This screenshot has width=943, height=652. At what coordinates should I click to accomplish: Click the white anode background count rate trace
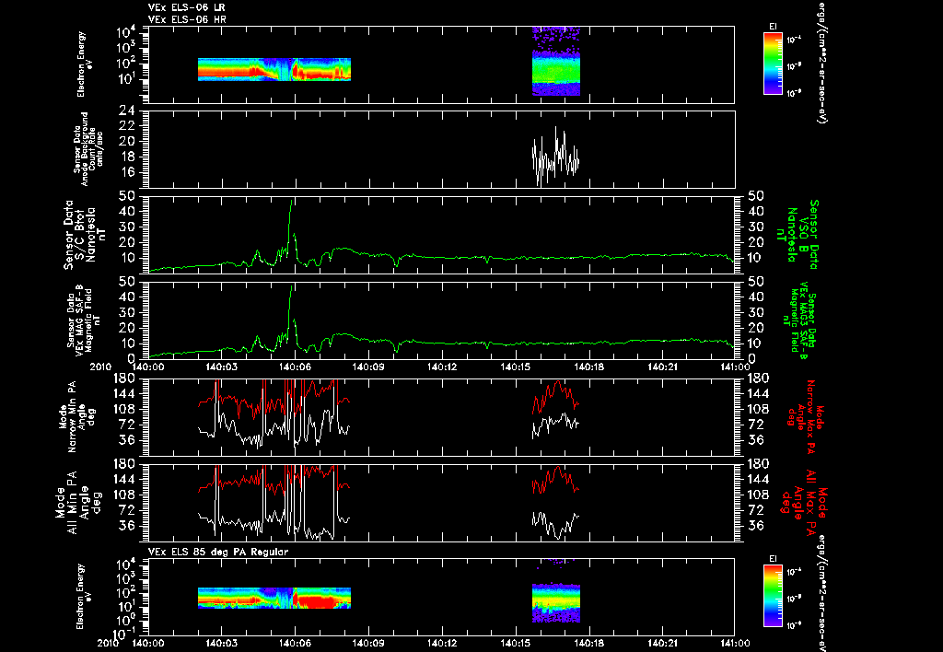pyautogui.click(x=555, y=157)
